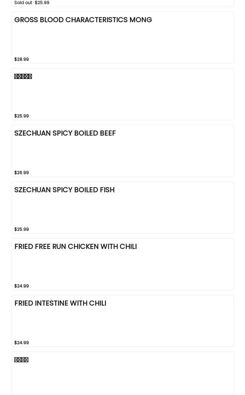Open Gross Blood Characteristics Mong item
Viewport: 245px width, 395px height.
pos(83,20)
